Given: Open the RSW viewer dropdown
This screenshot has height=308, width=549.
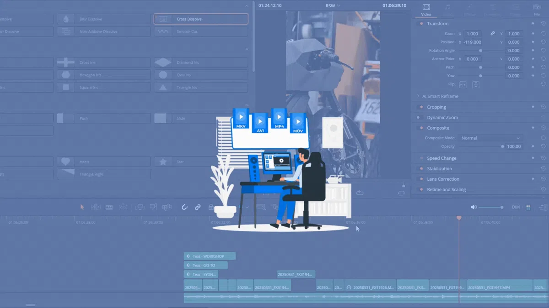Looking at the screenshot, I should 333,5.
